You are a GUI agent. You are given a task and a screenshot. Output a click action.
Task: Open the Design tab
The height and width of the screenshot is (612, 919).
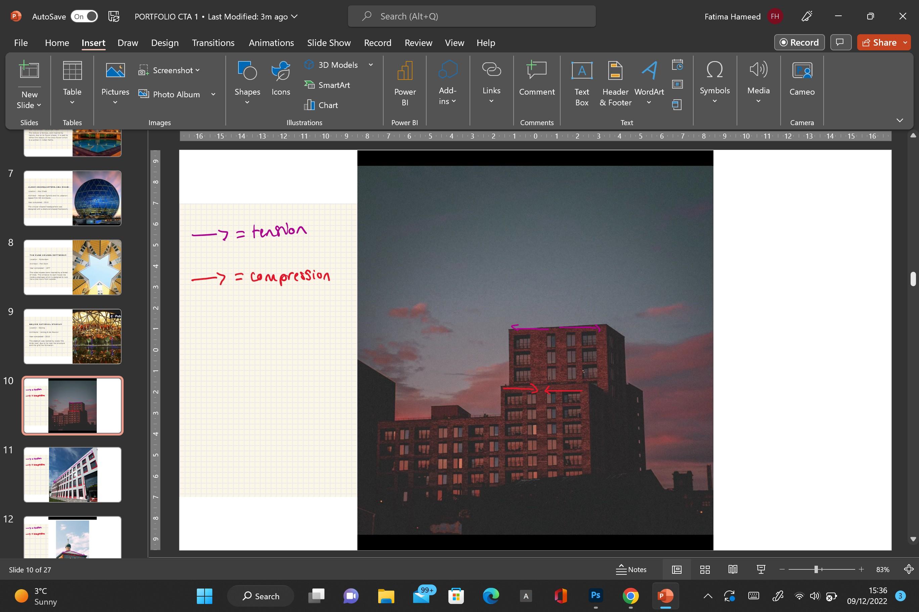click(x=165, y=43)
